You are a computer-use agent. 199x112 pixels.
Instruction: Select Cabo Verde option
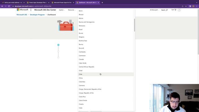[x=106, y=63]
